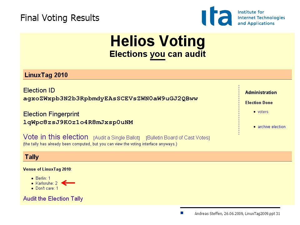Open Audit the Election Tally link

(x=53, y=199)
